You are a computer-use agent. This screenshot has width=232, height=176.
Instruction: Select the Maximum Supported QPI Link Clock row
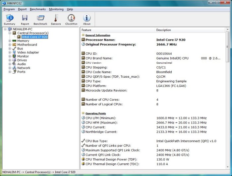pos(153,150)
